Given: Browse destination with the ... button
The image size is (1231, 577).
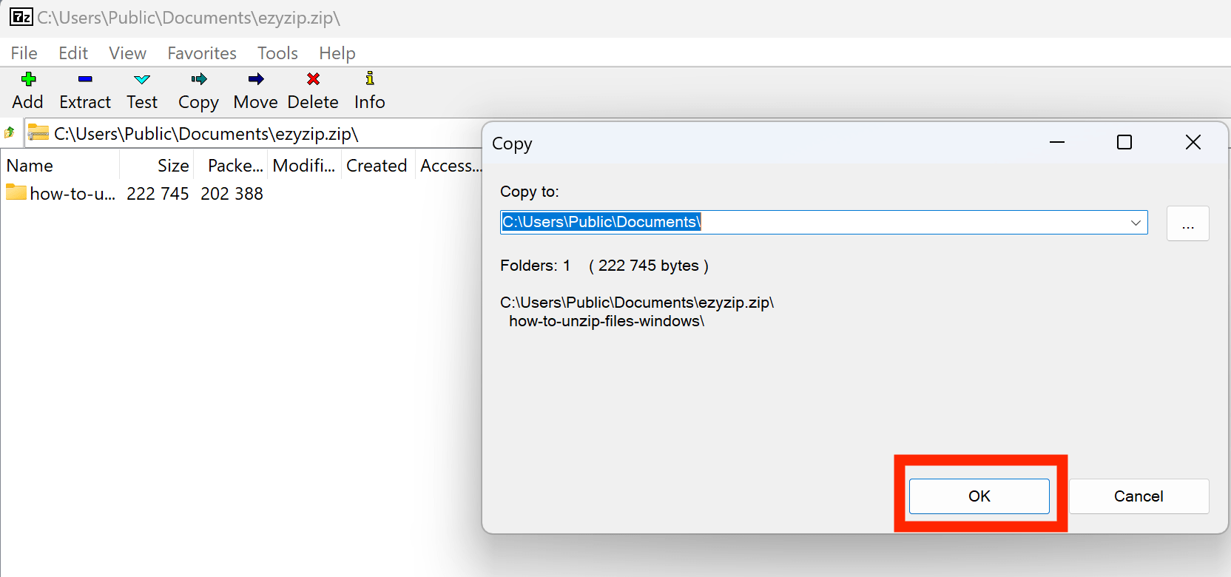Looking at the screenshot, I should point(1188,223).
